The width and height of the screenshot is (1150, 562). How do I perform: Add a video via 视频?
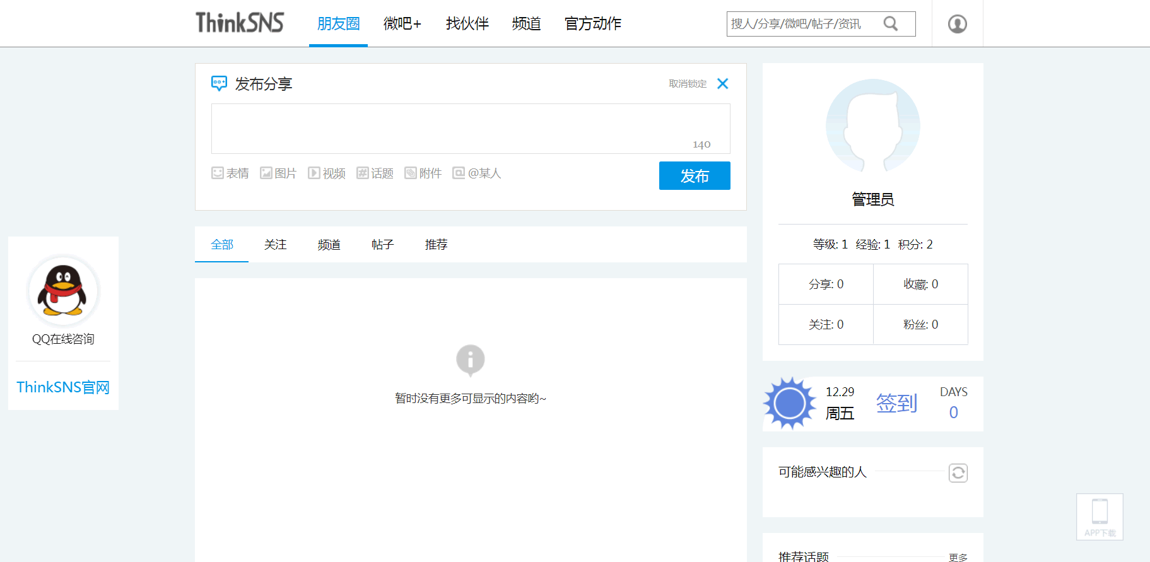pyautogui.click(x=327, y=173)
